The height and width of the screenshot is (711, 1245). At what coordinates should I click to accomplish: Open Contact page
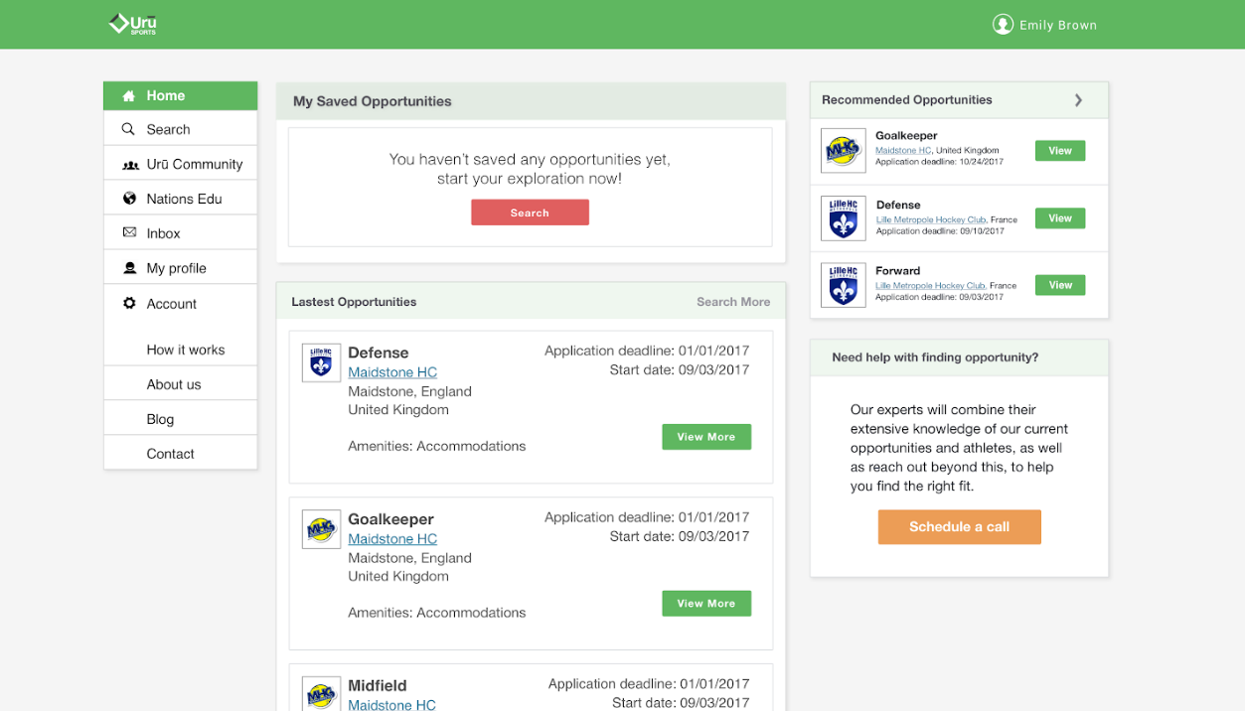(171, 454)
